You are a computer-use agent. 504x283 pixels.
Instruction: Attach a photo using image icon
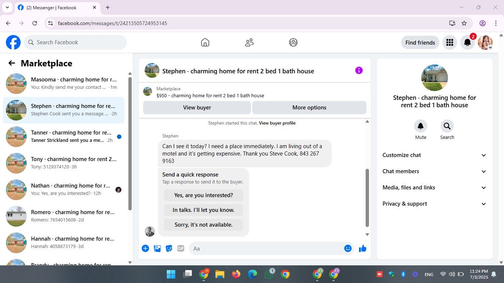pos(157,248)
